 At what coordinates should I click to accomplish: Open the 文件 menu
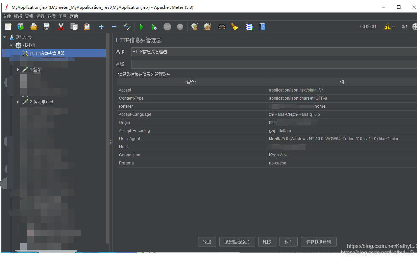[7, 16]
